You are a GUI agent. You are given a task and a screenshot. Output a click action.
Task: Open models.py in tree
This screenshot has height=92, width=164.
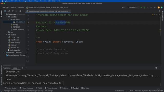point(14,48)
